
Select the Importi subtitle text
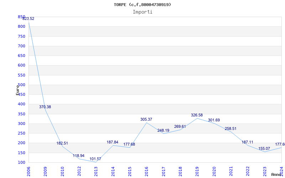click(142, 12)
